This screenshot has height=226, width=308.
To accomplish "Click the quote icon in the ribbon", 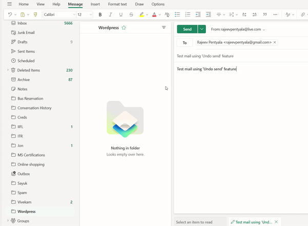I will point(265,15).
